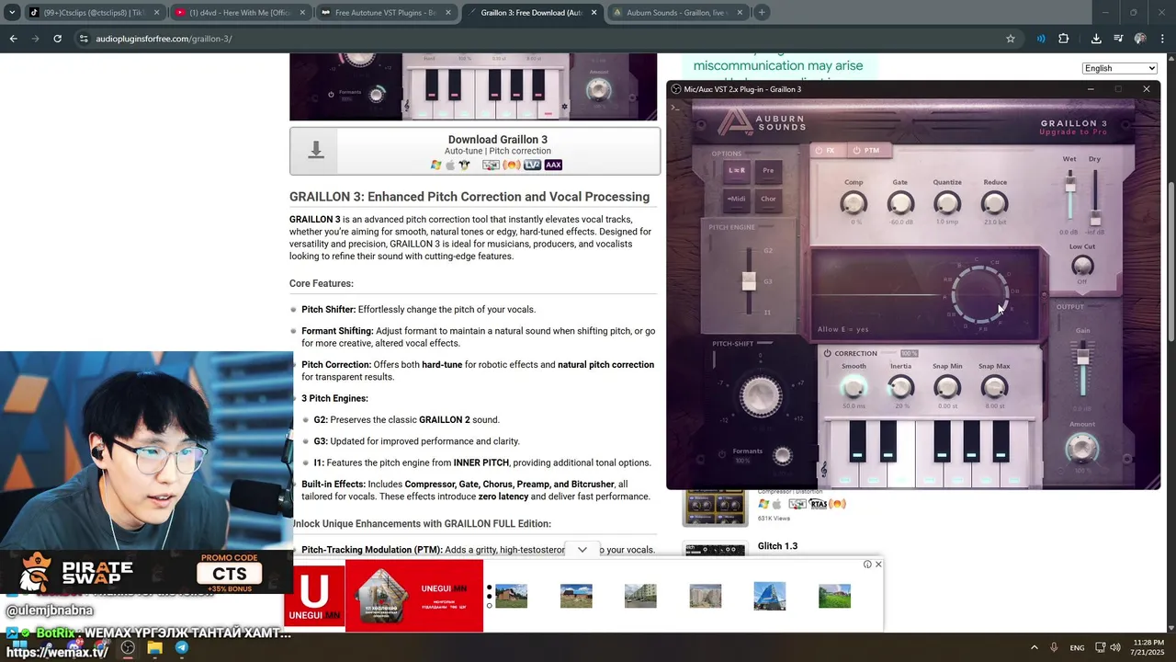This screenshot has width=1176, height=662.
Task: Bookmark this page with star icon
Action: tap(1011, 39)
